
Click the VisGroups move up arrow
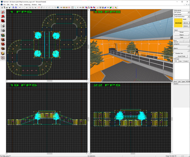(187, 82)
